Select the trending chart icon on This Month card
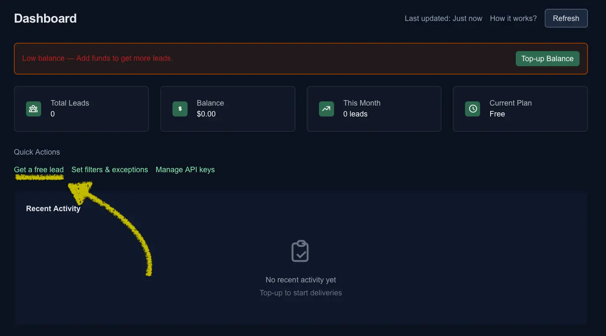The image size is (606, 336). pos(326,109)
